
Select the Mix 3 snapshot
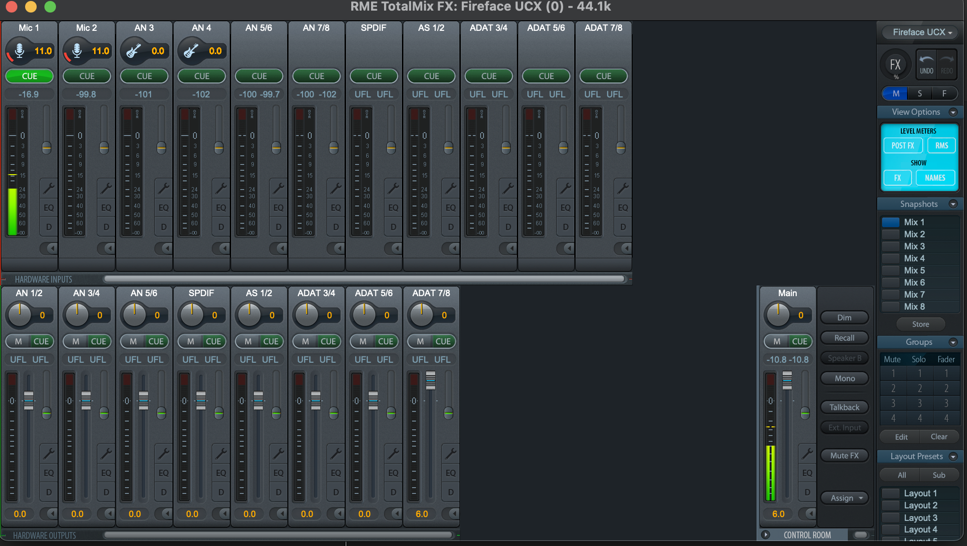click(914, 246)
